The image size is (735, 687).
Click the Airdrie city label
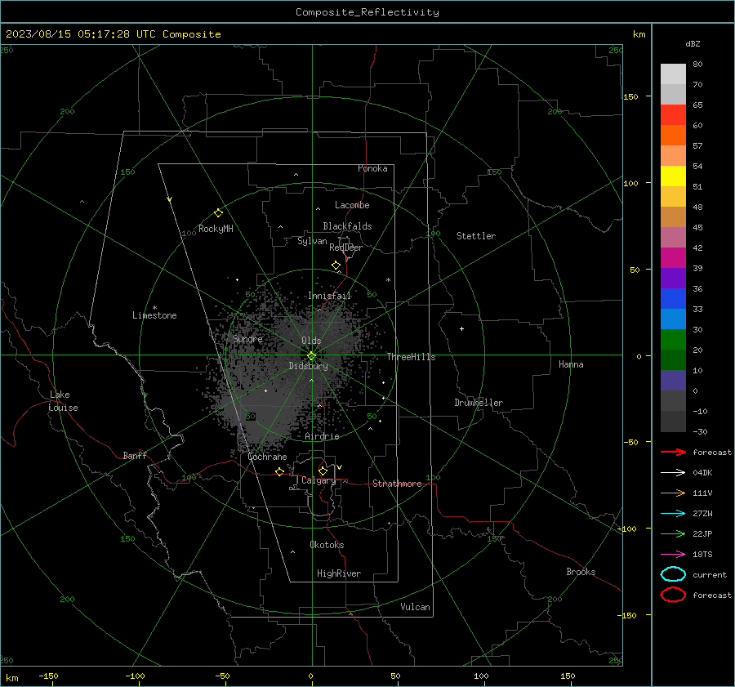click(322, 436)
